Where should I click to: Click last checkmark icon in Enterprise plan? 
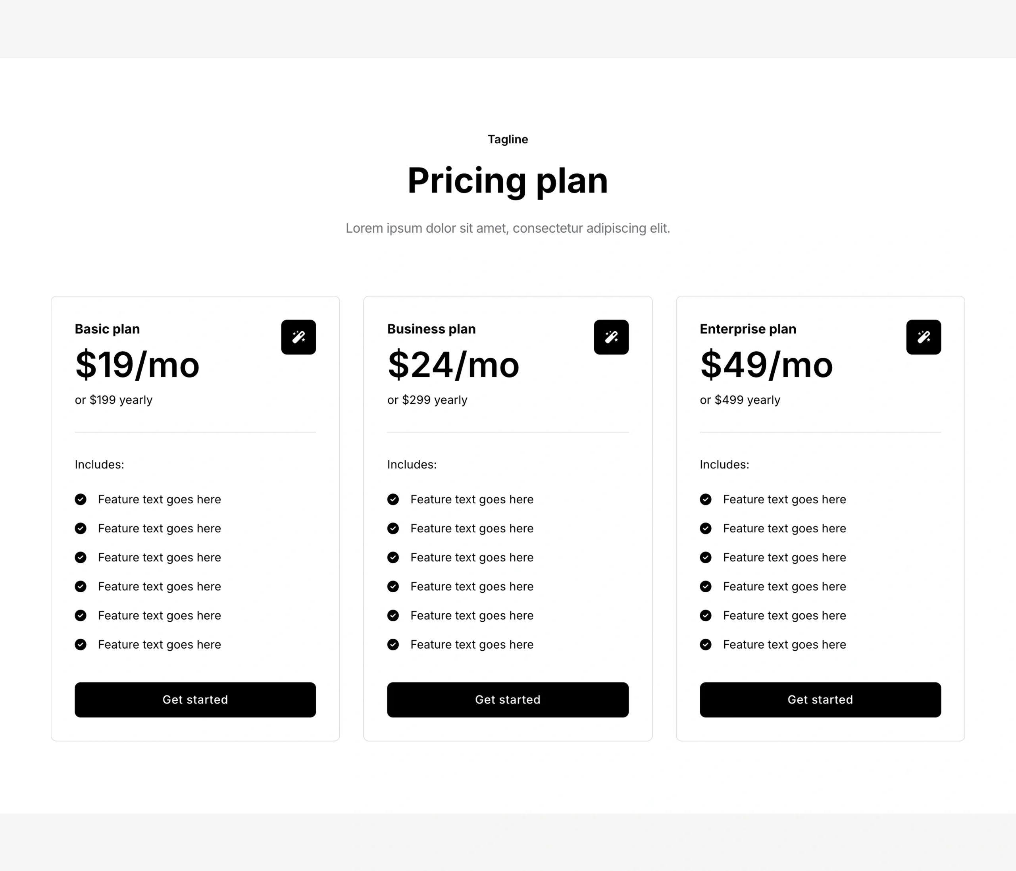(706, 644)
